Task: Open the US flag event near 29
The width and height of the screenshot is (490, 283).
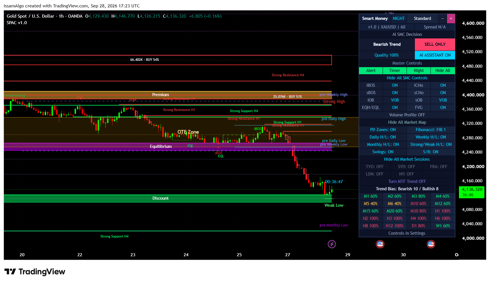Action: 380,244
